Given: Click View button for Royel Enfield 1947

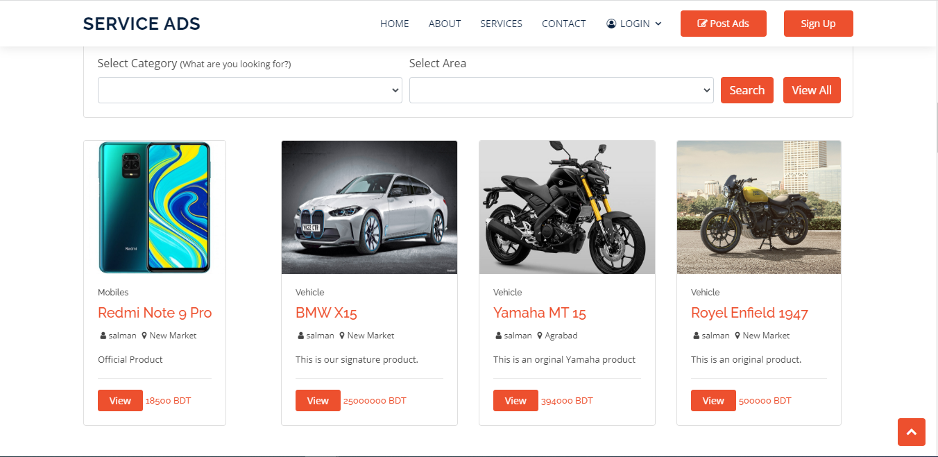Looking at the screenshot, I should tap(713, 401).
